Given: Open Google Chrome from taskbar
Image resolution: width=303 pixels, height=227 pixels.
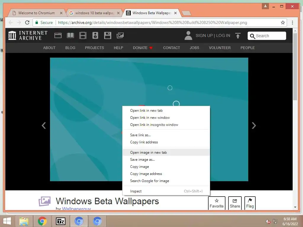Looking at the screenshot, I should (42, 221).
